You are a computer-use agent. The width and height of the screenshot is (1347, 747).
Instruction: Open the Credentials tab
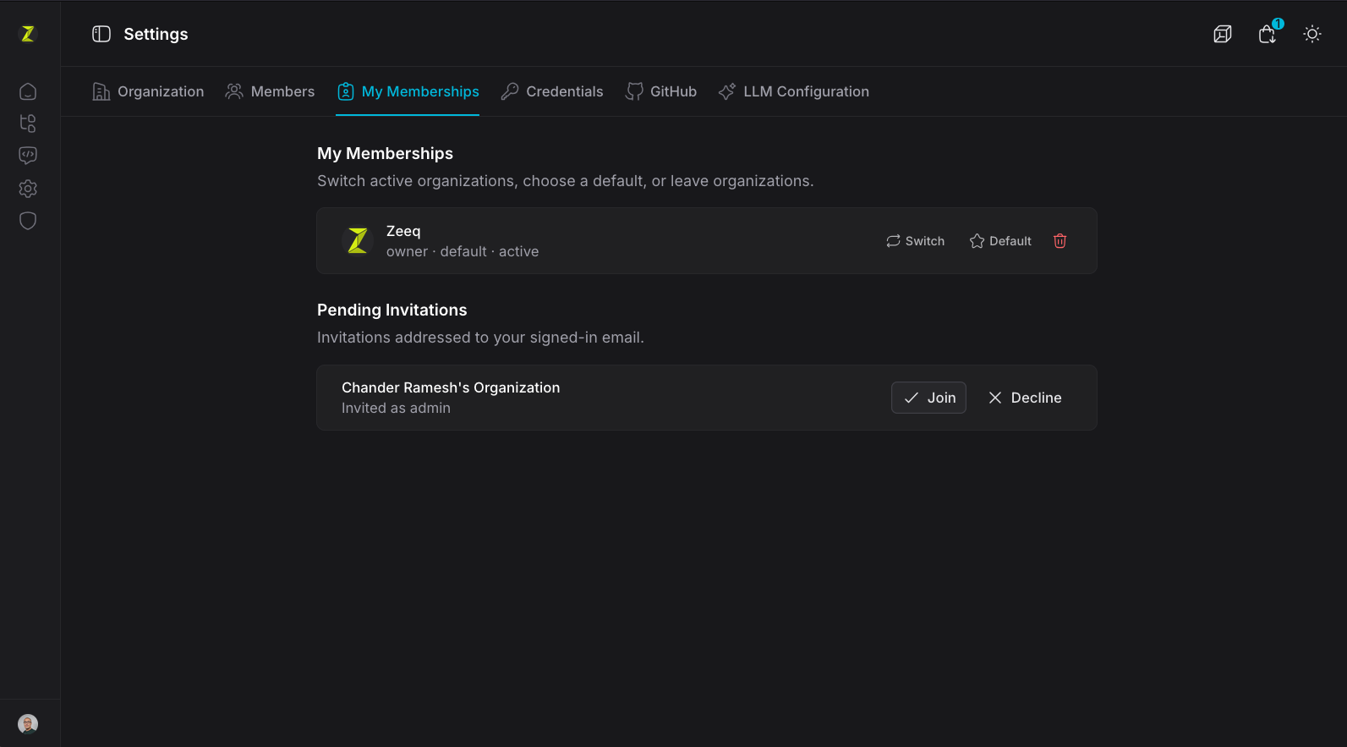pyautogui.click(x=552, y=91)
